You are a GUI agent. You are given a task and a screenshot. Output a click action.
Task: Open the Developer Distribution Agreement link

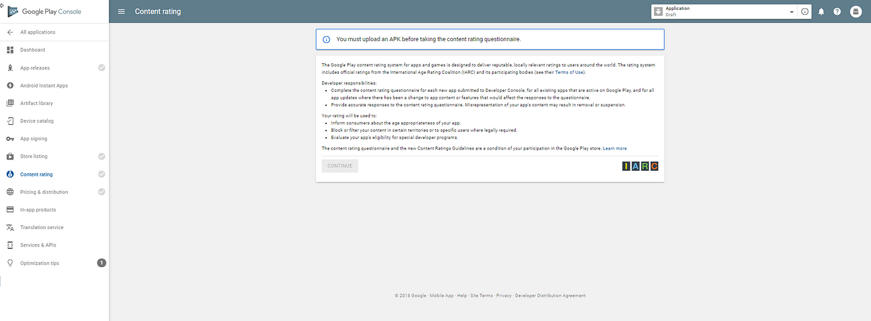coord(551,296)
